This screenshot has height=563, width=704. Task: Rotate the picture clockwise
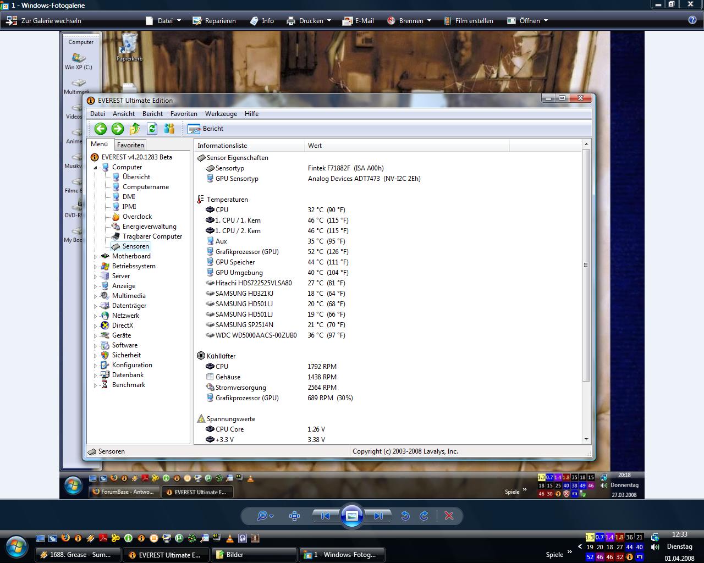click(424, 516)
